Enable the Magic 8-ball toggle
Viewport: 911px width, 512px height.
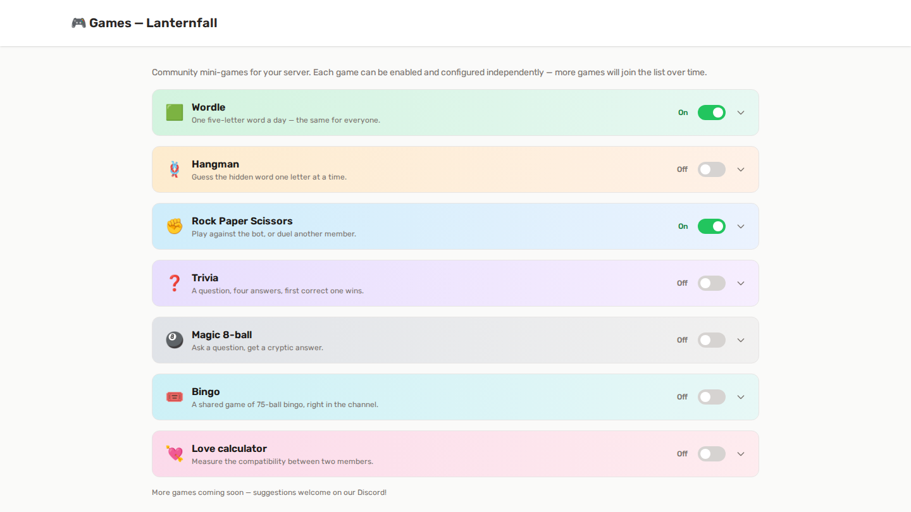coord(712,340)
